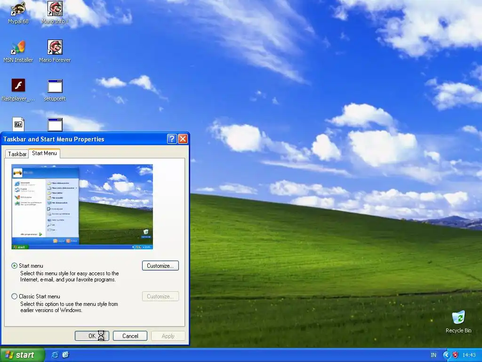Viewport: 482px width, 362px height.
Task: Click the 14:43 taskbar clock
Action: click(x=469, y=355)
